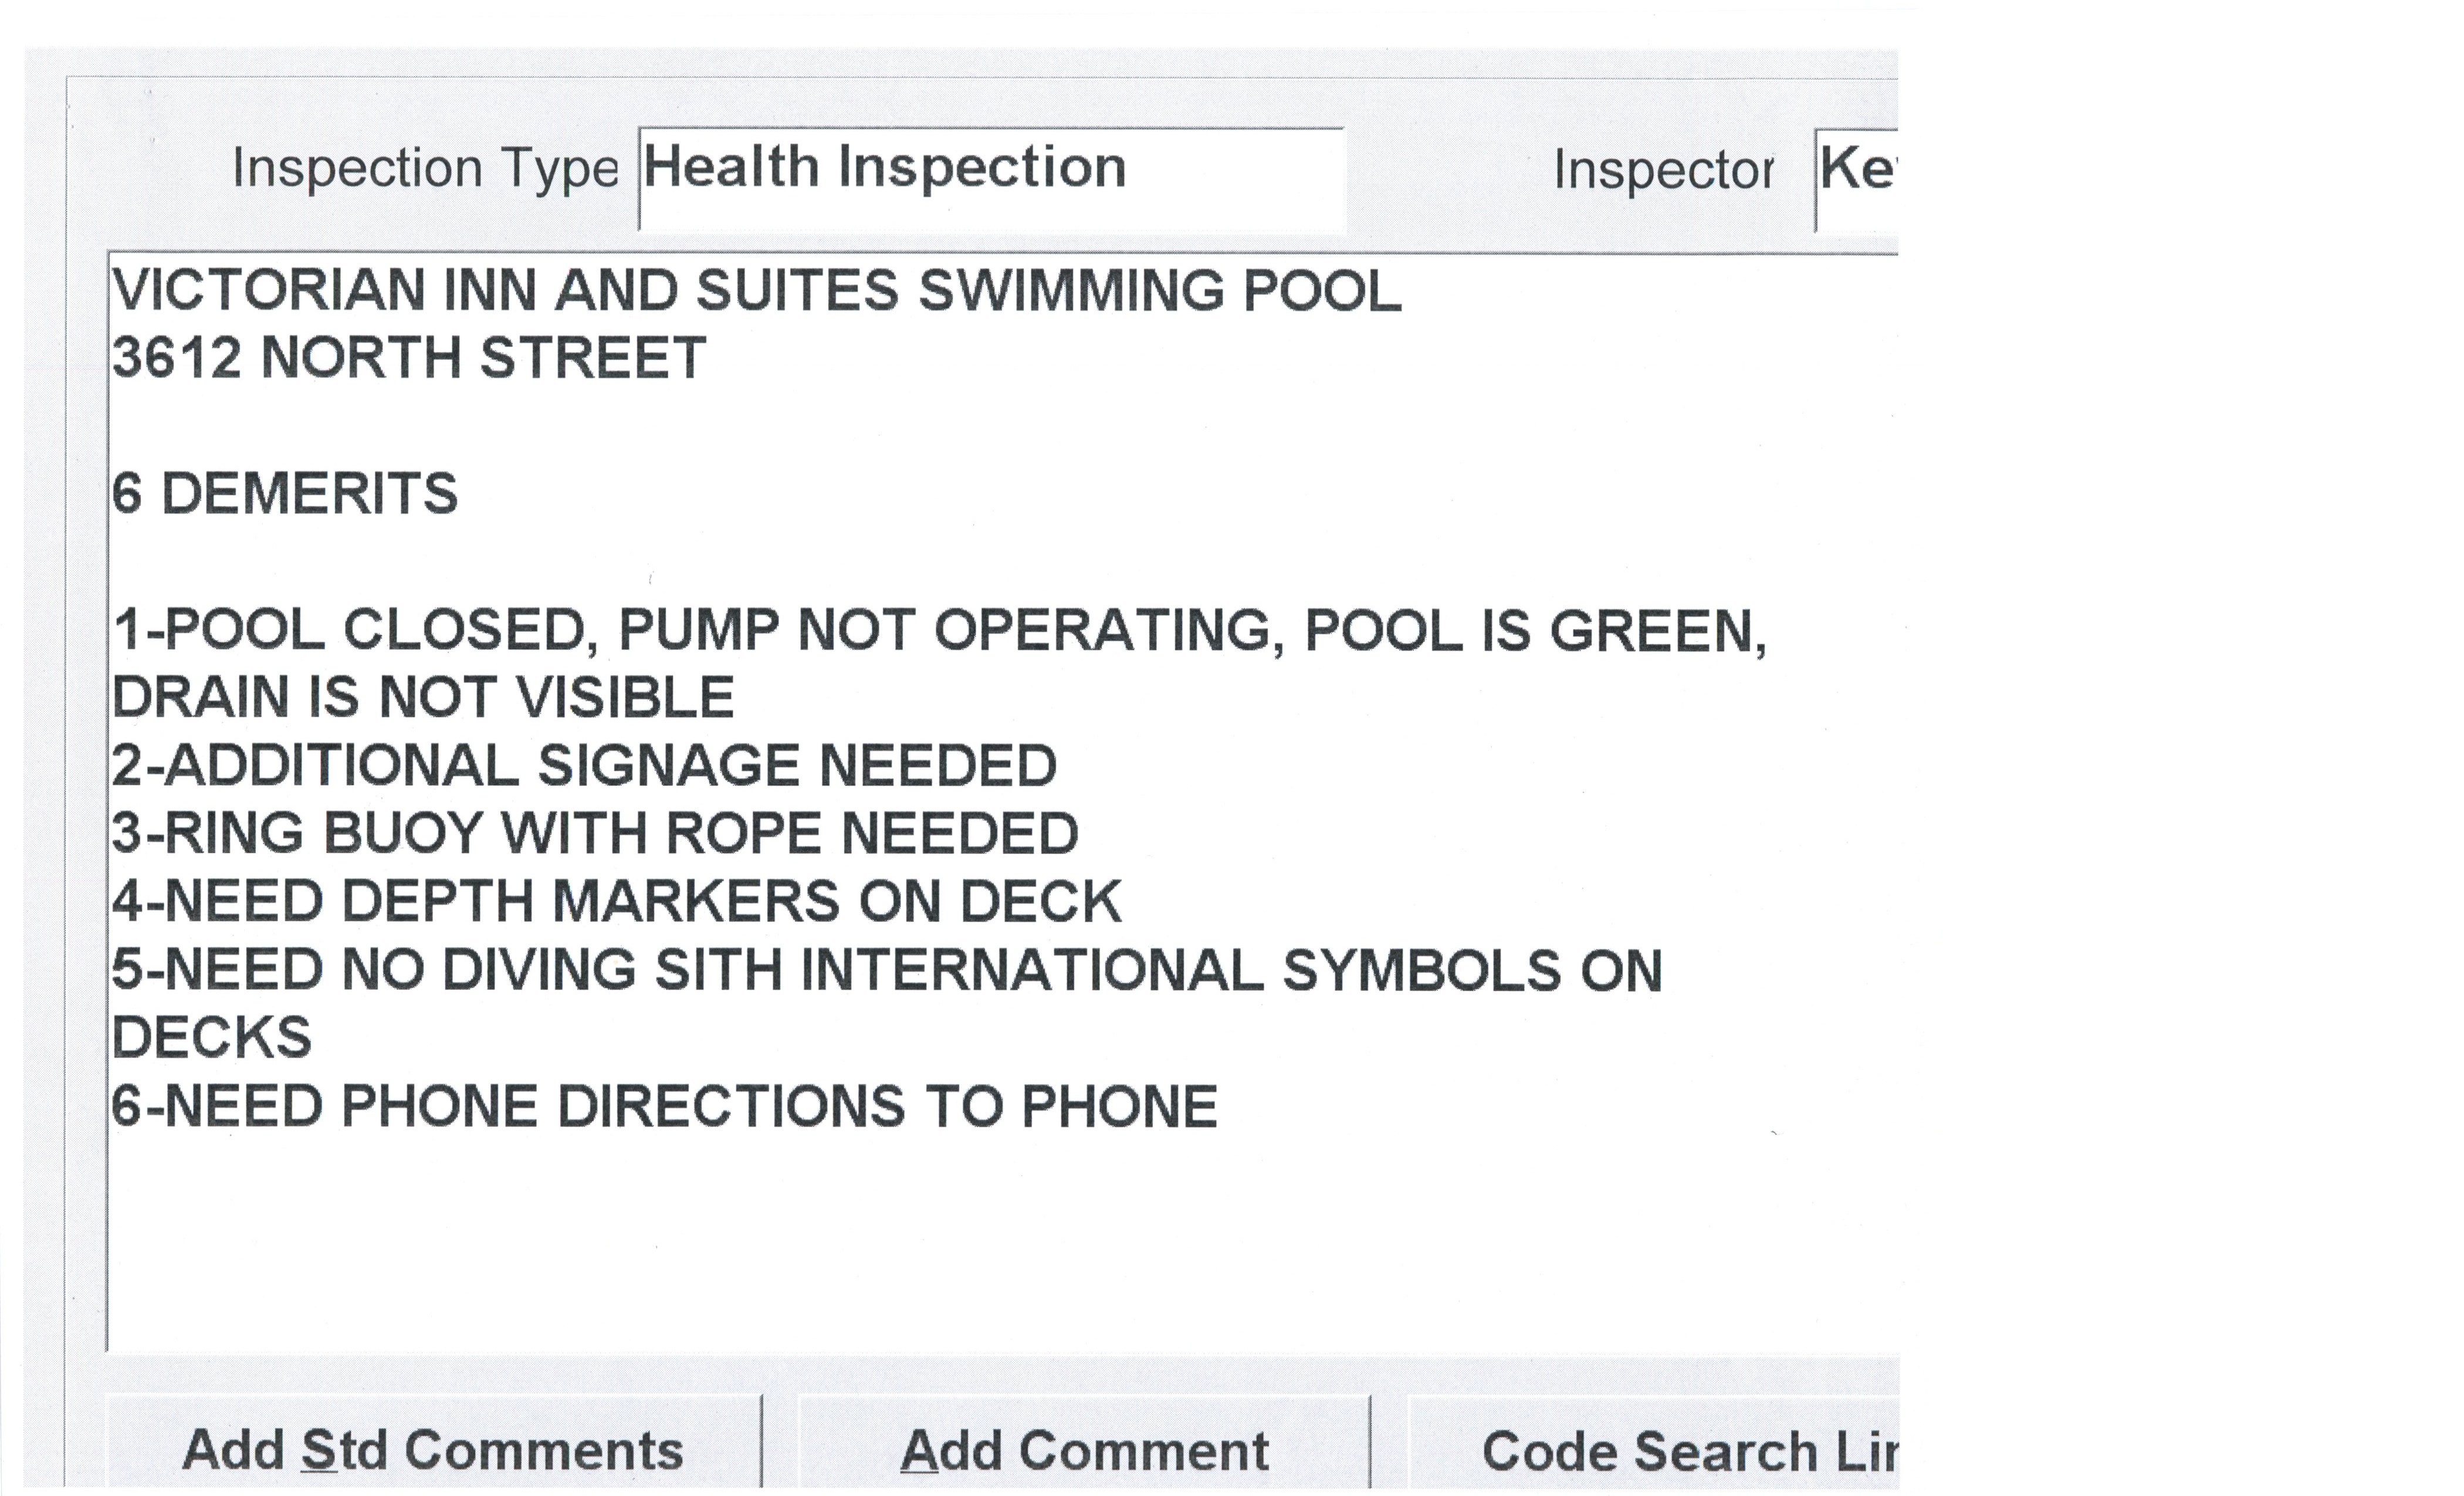Click the Inspection Type label
Image resolution: width=2464 pixels, height=1496 pixels.
[425, 168]
